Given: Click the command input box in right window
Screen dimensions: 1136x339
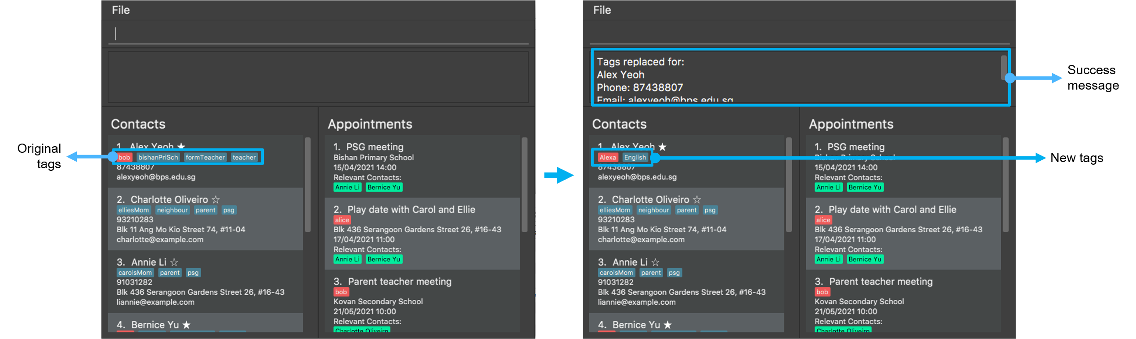Looking at the screenshot, I should tap(799, 33).
